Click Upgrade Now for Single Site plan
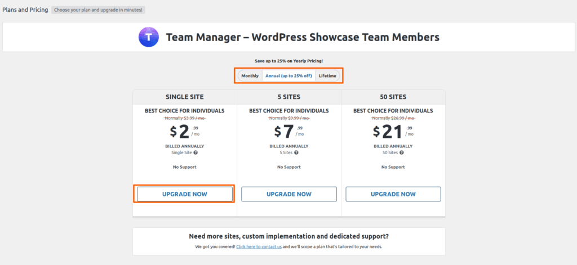This screenshot has height=265, width=577. [x=185, y=194]
